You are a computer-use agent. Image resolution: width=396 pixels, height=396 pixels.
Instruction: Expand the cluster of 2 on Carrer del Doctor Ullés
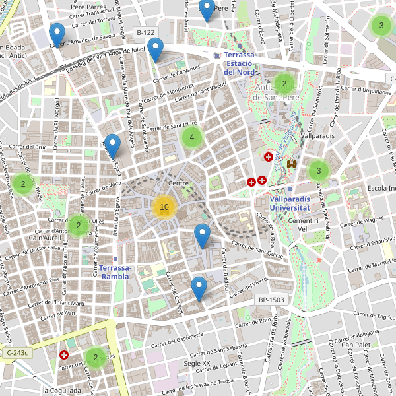click(79, 225)
